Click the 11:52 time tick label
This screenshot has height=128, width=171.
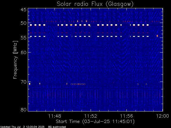(91, 116)
